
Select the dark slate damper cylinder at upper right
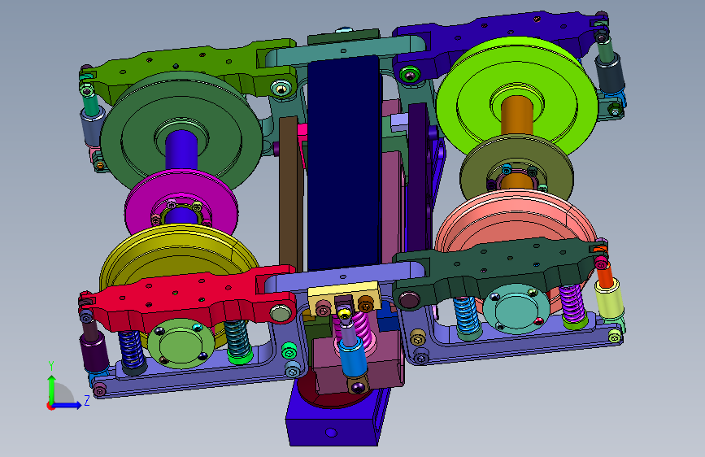(610, 74)
